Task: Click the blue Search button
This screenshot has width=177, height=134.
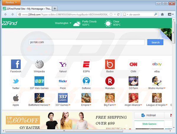Action: [155, 42]
